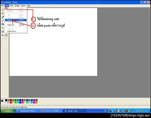Pick the light gray color swatch
The width and height of the screenshot is (151, 118).
(9, 102)
